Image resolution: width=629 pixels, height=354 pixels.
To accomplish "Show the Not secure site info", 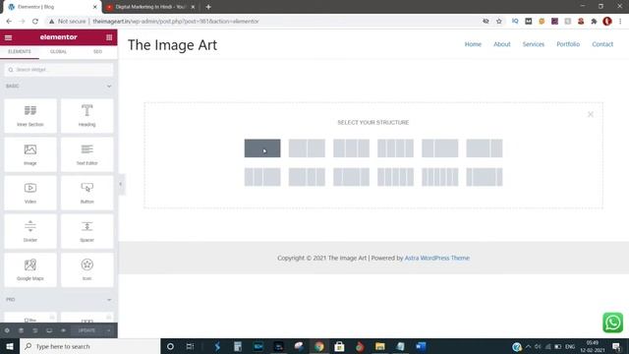I will [68, 22].
